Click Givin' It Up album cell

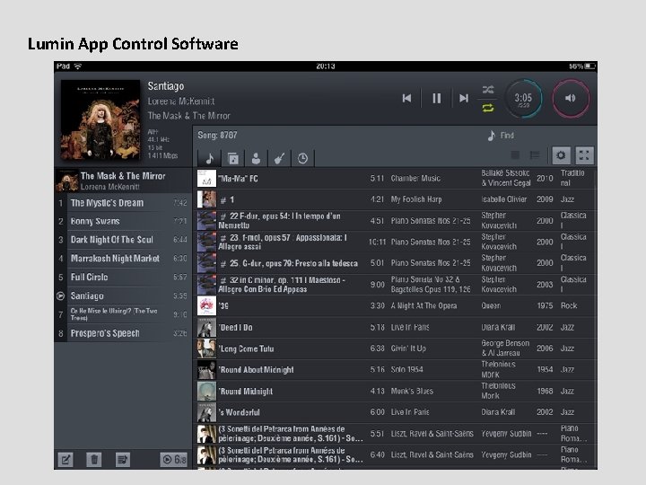tap(408, 348)
